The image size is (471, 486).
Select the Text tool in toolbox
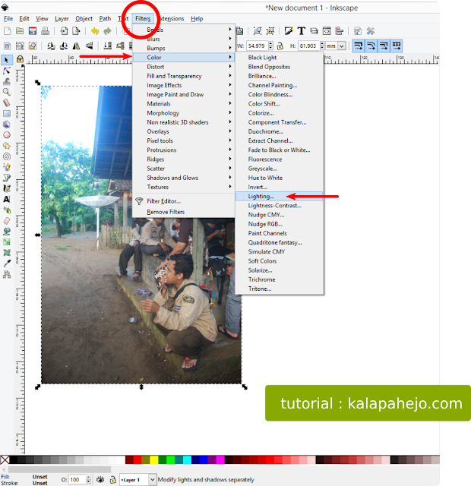7,199
